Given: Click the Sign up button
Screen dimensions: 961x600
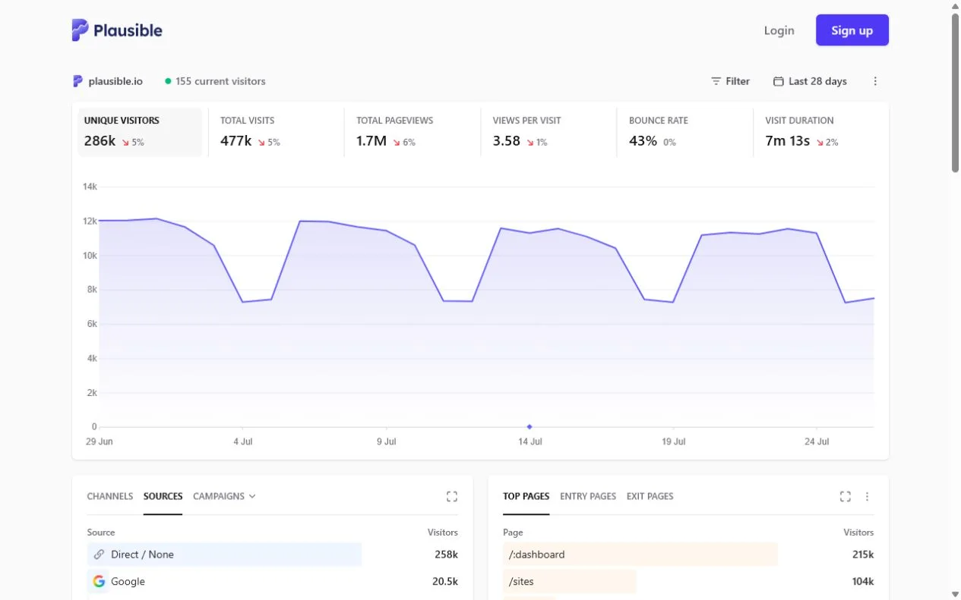Looking at the screenshot, I should pos(852,30).
